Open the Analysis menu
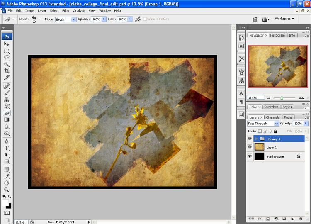 tap(79, 11)
